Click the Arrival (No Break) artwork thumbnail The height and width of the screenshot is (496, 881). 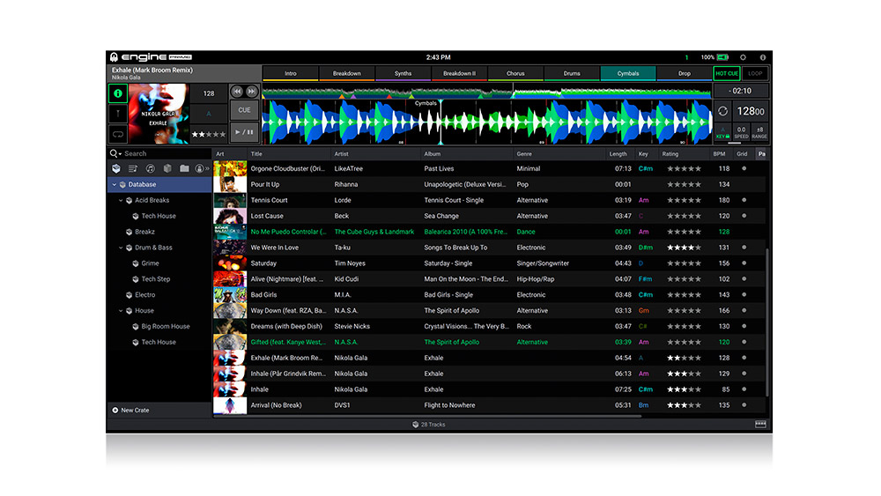pyautogui.click(x=230, y=405)
